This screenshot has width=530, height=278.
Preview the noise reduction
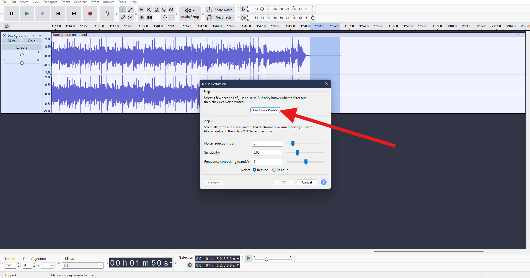213,182
